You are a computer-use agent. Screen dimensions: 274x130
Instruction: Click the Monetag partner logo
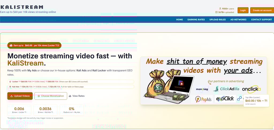(x=202, y=89)
